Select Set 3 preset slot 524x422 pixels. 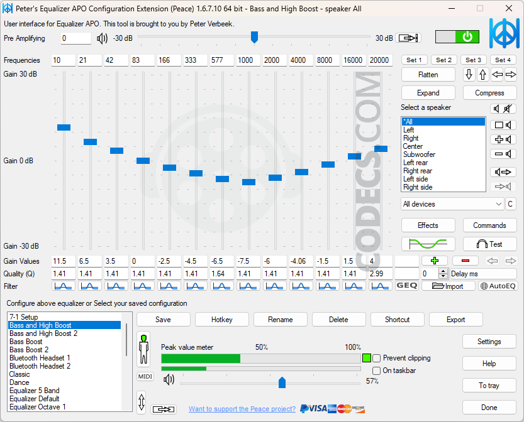click(x=473, y=60)
